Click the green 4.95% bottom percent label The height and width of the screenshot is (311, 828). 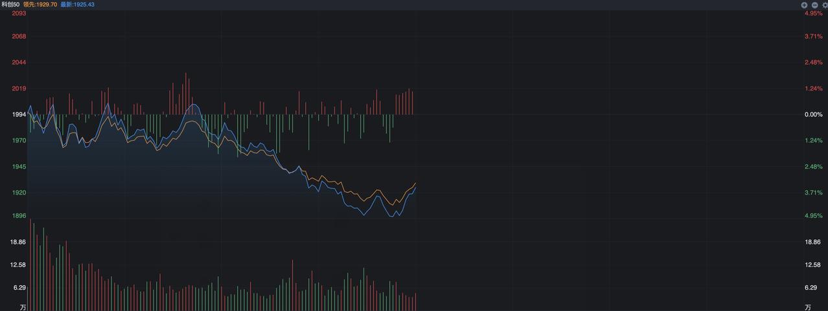click(813, 215)
